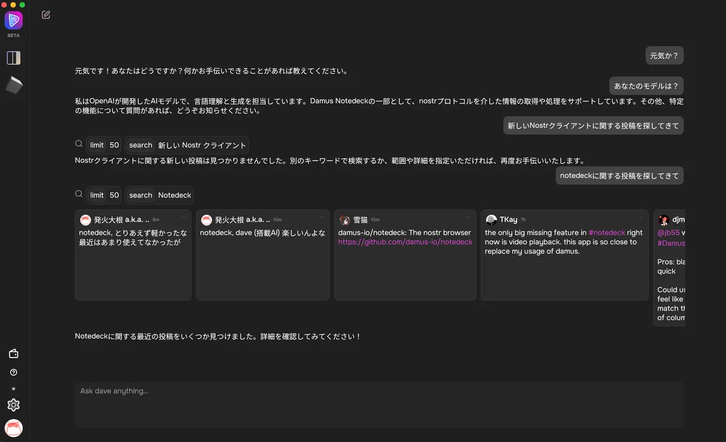
Task: Click the @jb55 mention
Action: (x=669, y=232)
